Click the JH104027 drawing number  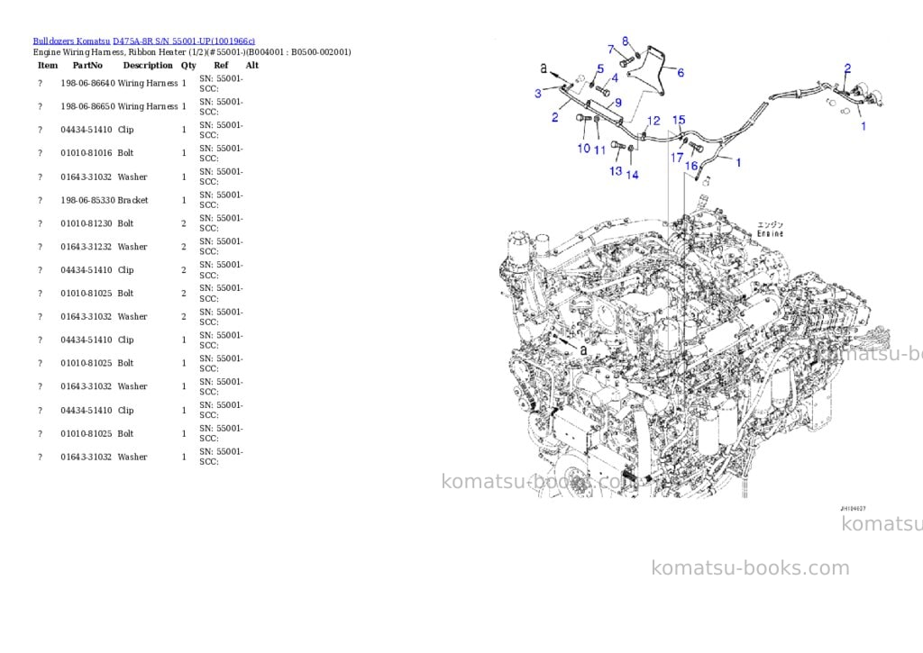tap(853, 508)
